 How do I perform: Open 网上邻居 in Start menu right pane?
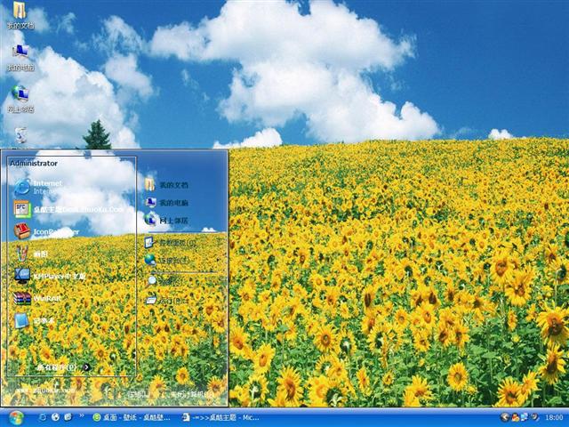[166, 220]
